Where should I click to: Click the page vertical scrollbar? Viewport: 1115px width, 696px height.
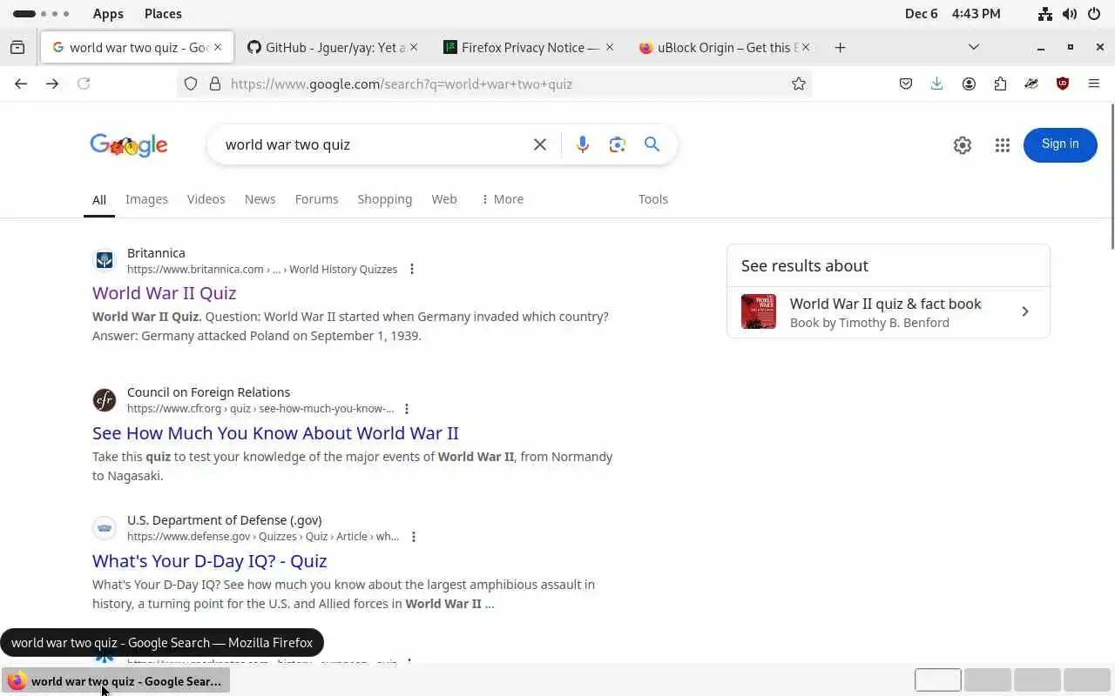pyautogui.click(x=1112, y=175)
